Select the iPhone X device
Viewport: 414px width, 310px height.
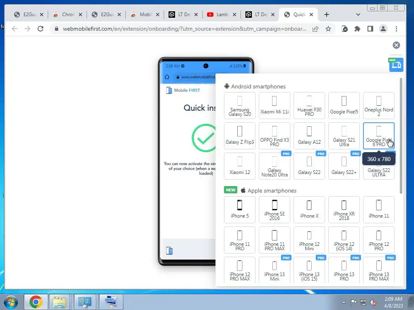(309, 209)
